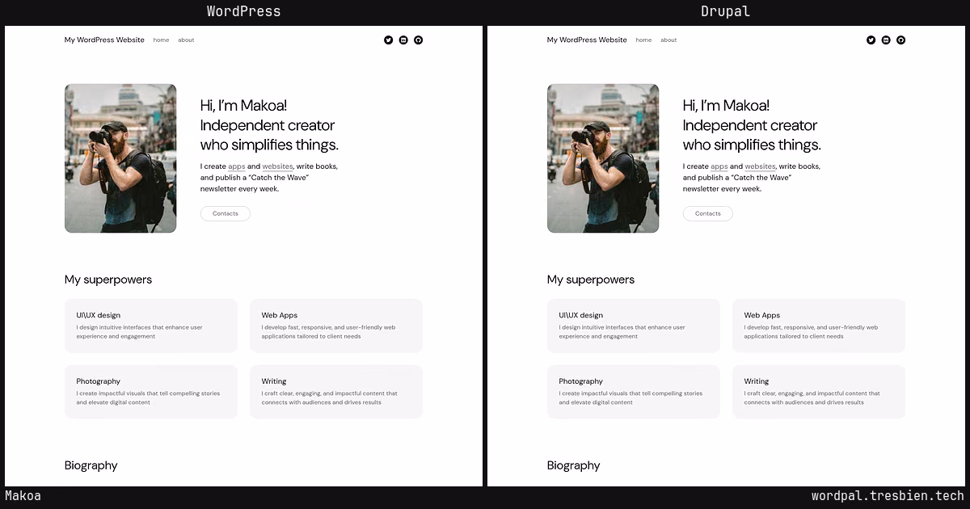Click the 'WordPress' column label at top
Image resolution: width=970 pixels, height=509 pixels.
pyautogui.click(x=243, y=11)
